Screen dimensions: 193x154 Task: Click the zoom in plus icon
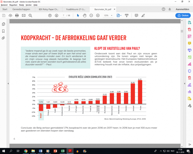pyautogui.click(x=98, y=15)
